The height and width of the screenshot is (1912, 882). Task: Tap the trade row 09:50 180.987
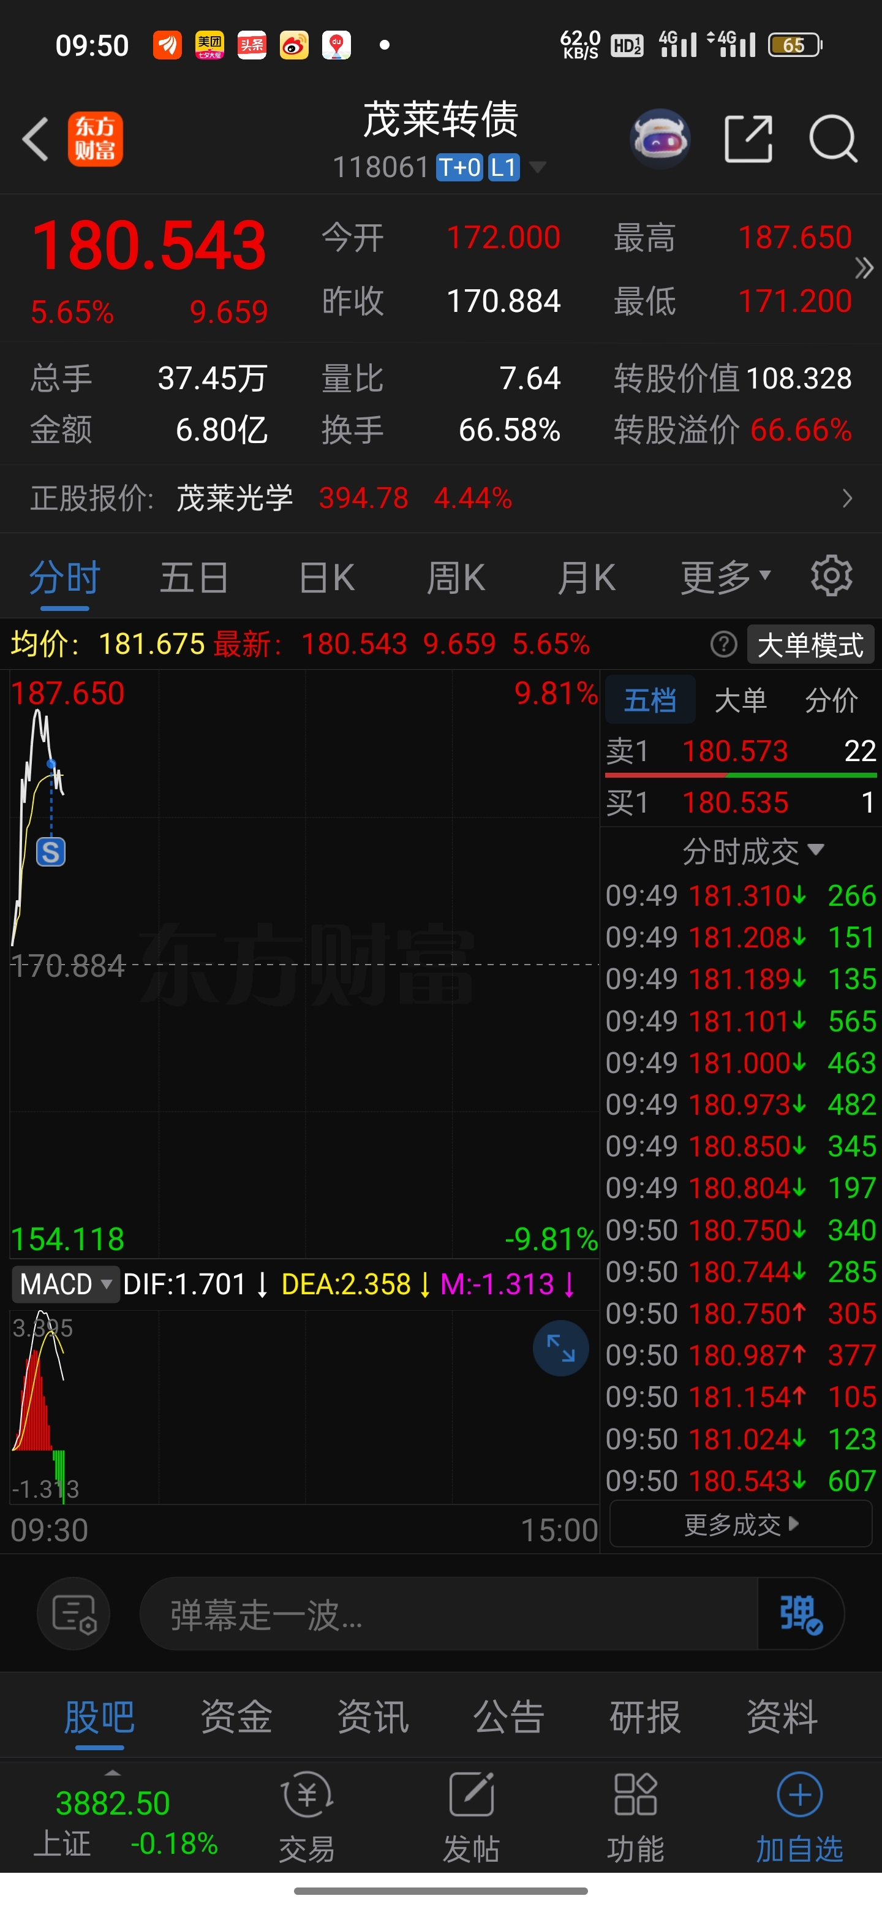741,1356
